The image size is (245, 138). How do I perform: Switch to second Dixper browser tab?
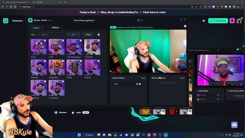(x=47, y=2)
